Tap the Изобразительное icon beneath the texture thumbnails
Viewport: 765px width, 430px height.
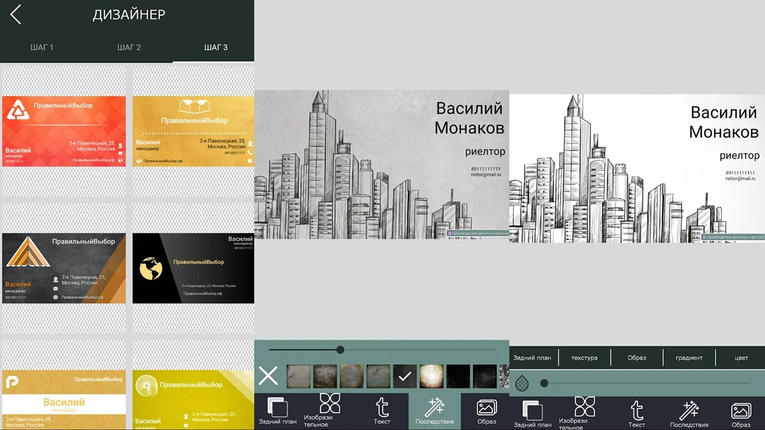(330, 411)
